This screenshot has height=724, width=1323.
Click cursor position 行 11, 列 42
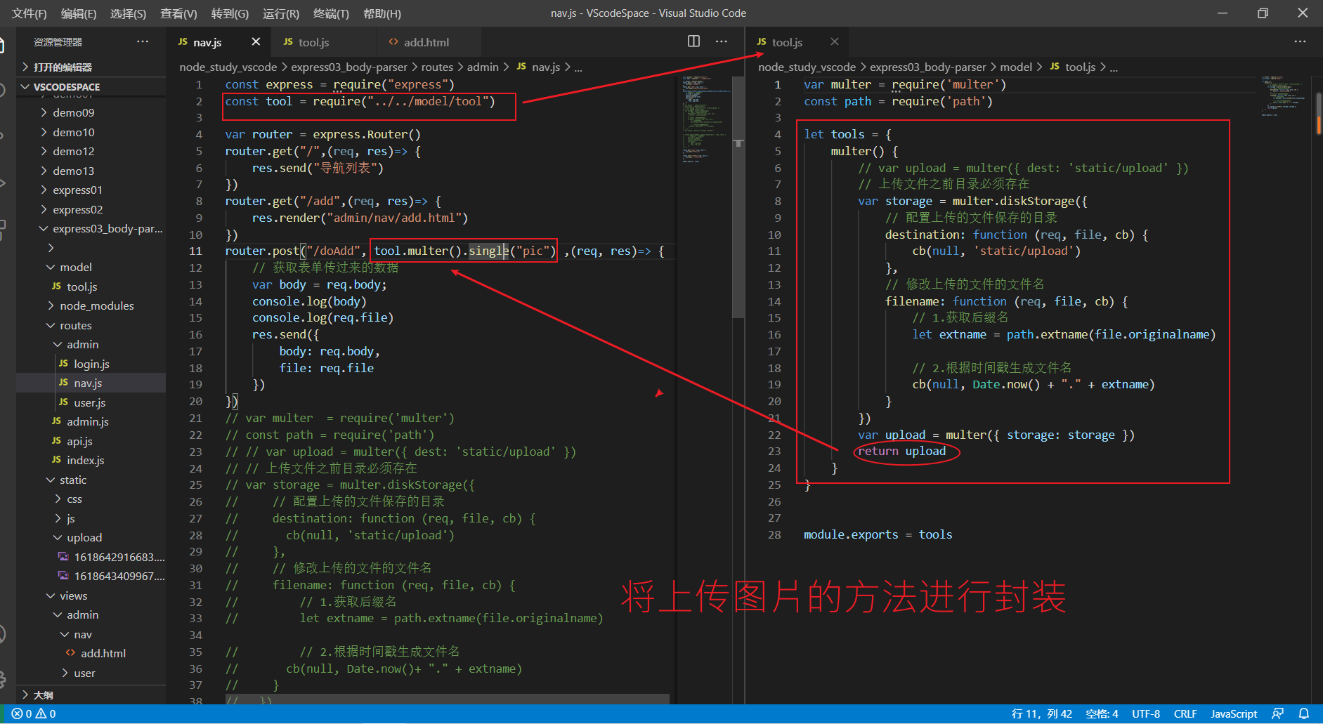[x=1041, y=713]
